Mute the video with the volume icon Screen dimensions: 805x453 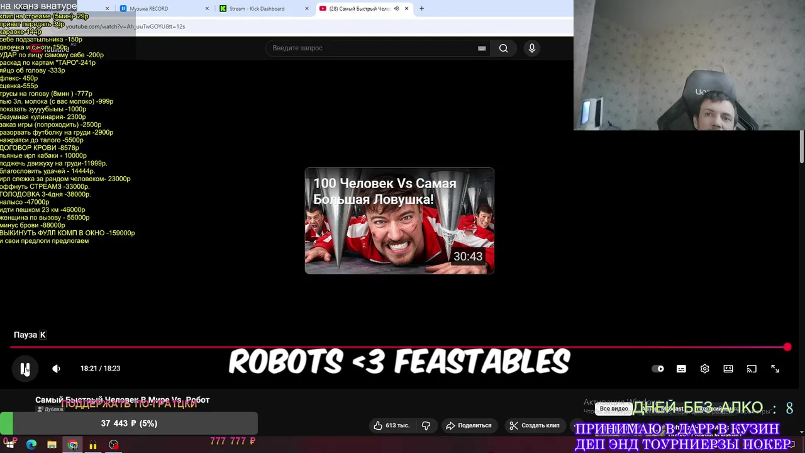[56, 369]
